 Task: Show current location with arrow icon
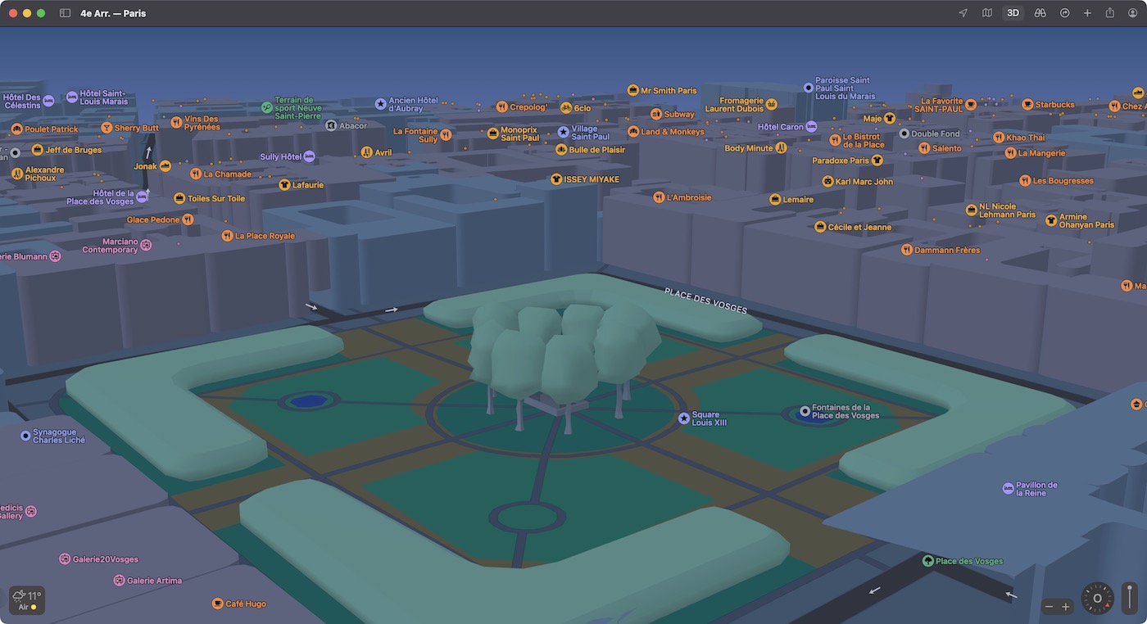point(963,13)
